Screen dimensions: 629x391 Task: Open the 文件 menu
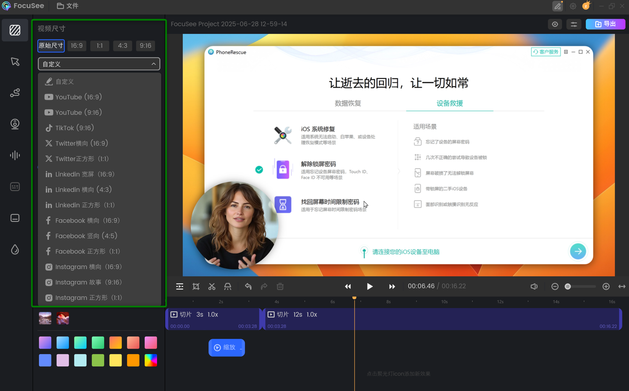(67, 6)
